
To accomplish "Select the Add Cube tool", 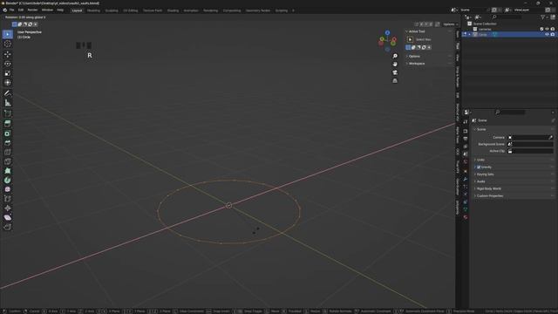I will [x=8, y=113].
